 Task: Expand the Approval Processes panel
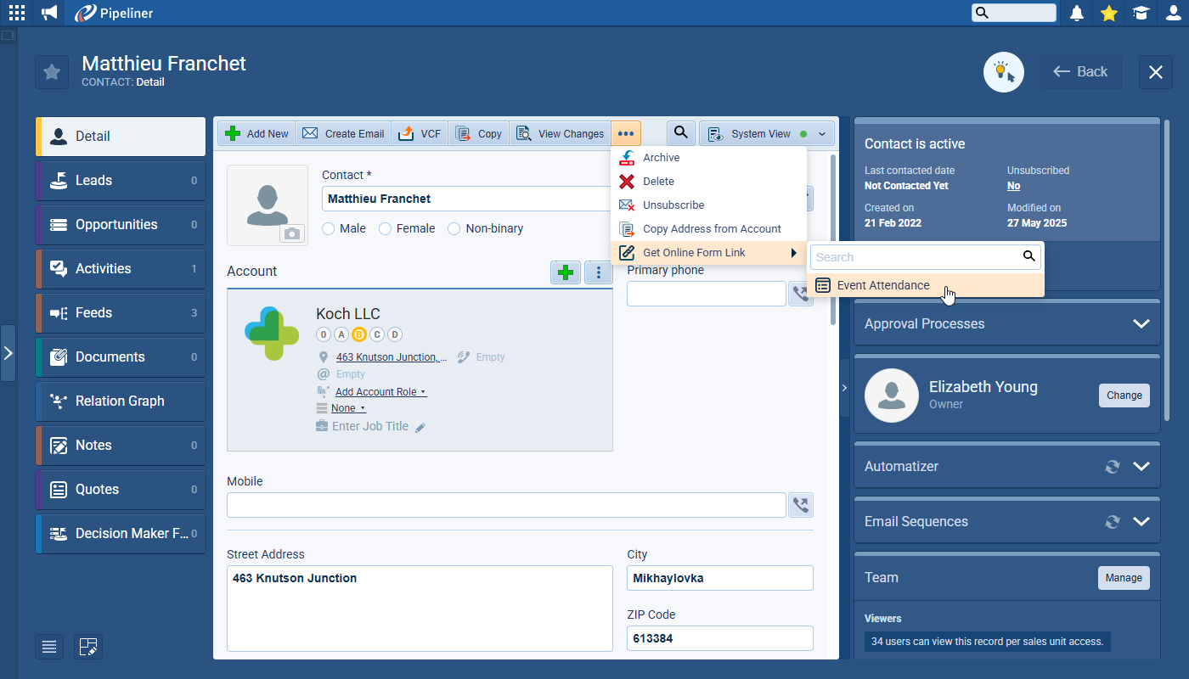pos(1141,323)
